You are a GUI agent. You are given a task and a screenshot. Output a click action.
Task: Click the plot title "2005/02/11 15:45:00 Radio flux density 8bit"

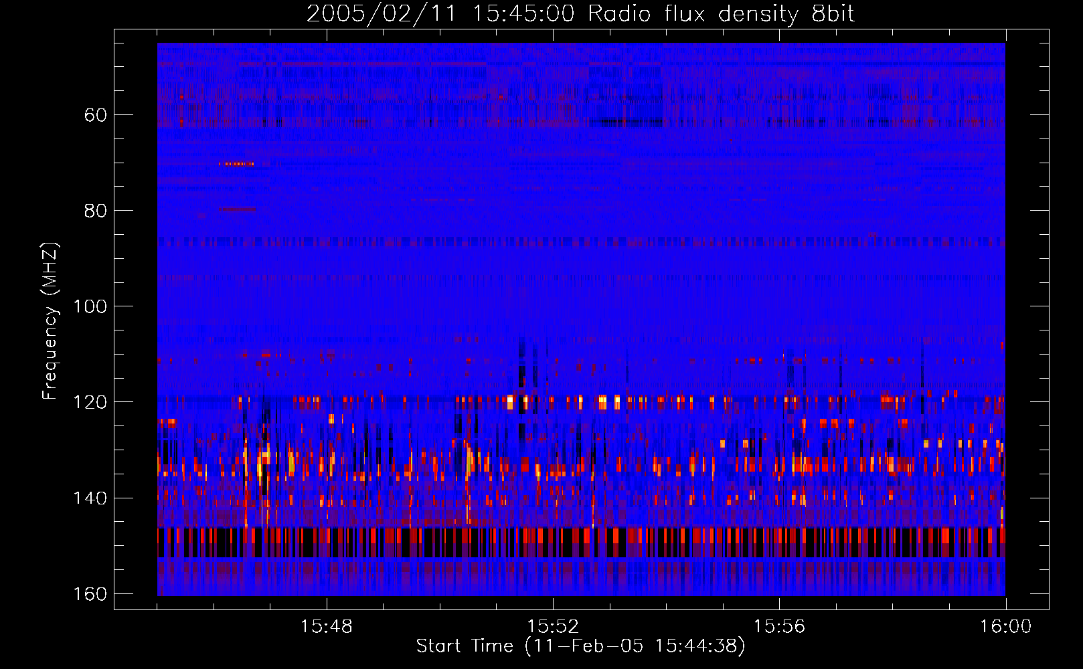click(x=580, y=14)
